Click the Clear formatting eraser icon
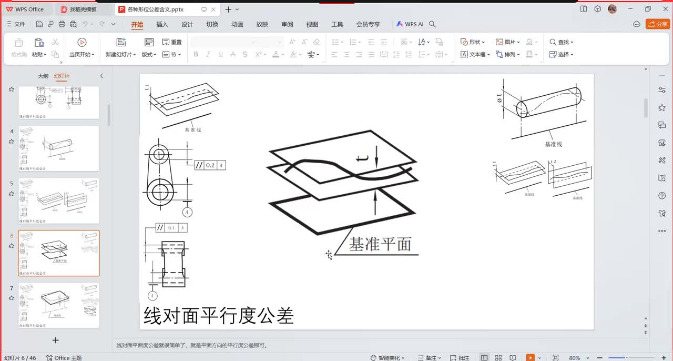The width and height of the screenshot is (673, 361). tap(317, 42)
